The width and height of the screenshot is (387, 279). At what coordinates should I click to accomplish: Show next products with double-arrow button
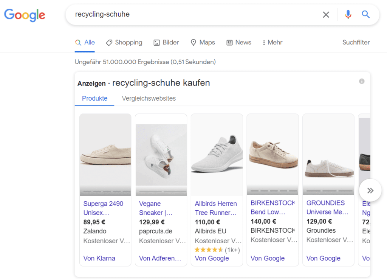(370, 190)
